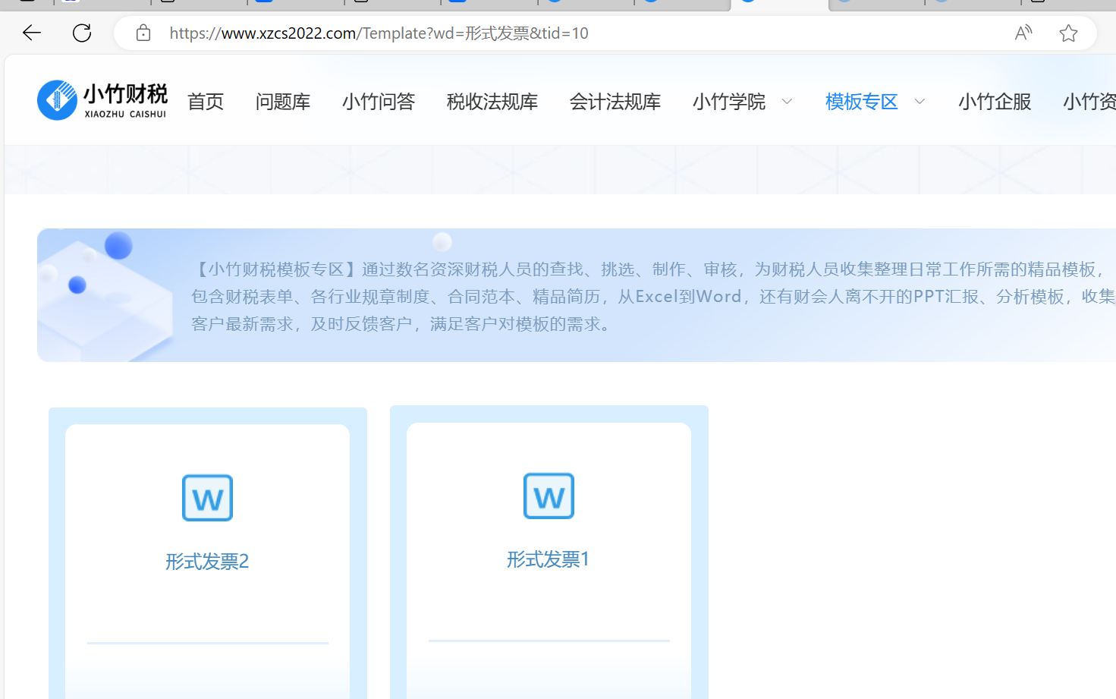Click the 小竹财税 logo
The image size is (1116, 699).
[102, 100]
